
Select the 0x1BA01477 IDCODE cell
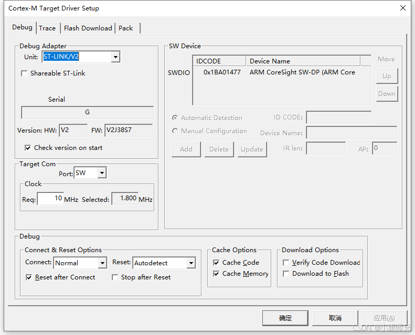click(222, 72)
